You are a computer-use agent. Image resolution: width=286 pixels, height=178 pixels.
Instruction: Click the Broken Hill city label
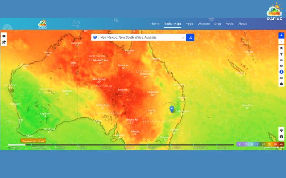coord(132,120)
